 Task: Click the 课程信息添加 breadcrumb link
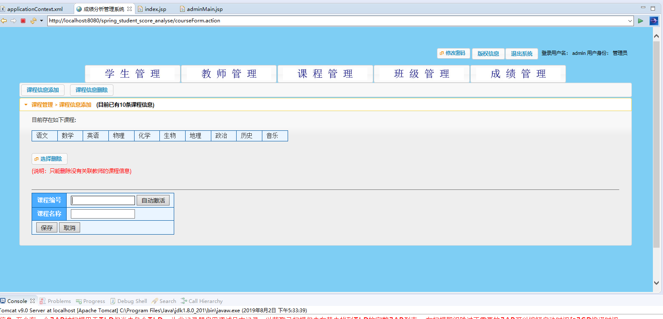click(75, 105)
